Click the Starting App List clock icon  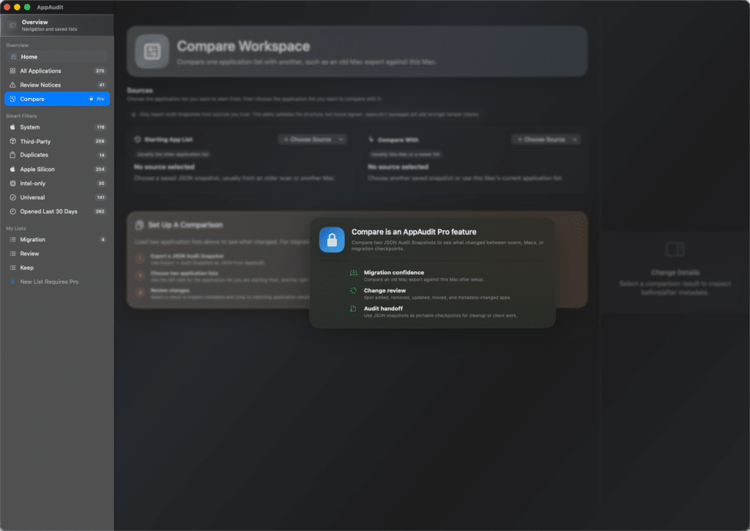click(138, 140)
